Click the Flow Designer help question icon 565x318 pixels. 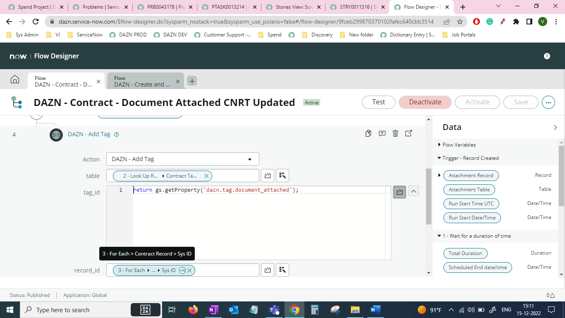tap(547, 56)
